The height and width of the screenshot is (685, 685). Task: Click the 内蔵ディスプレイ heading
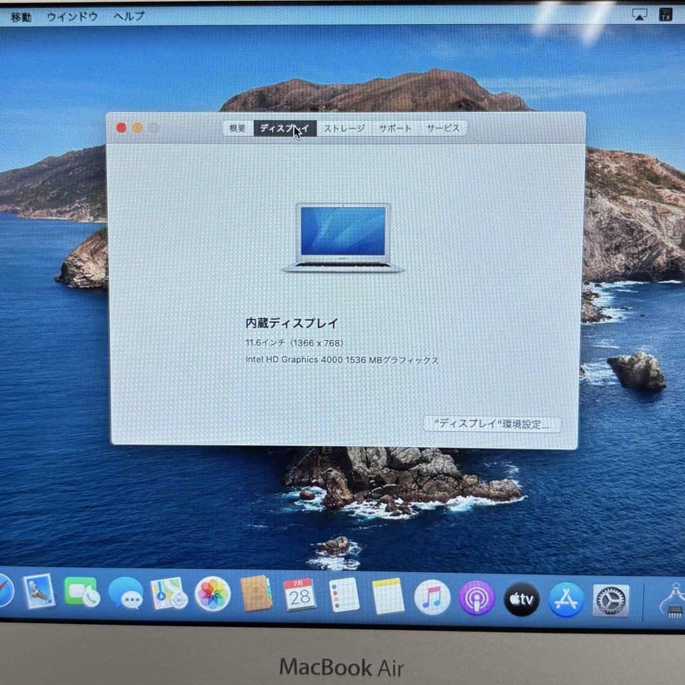pos(292,323)
